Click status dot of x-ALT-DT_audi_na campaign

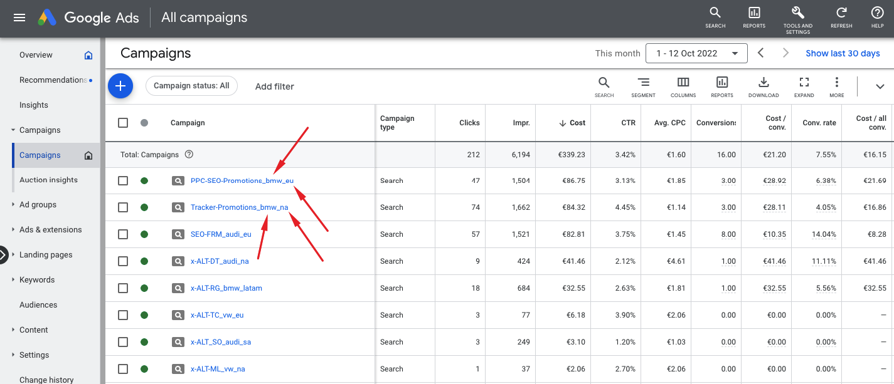pyautogui.click(x=144, y=261)
